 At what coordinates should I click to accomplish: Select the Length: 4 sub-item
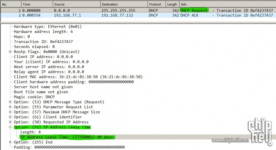pos(30,132)
